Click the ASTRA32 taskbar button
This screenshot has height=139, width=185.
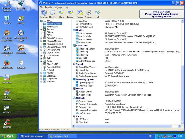pos(33,136)
